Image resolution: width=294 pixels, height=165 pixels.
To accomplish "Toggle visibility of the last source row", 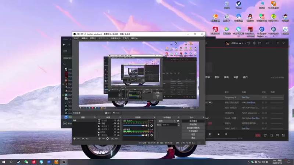I will 115,135.
